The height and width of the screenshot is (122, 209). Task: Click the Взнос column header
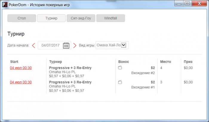coord(124,62)
